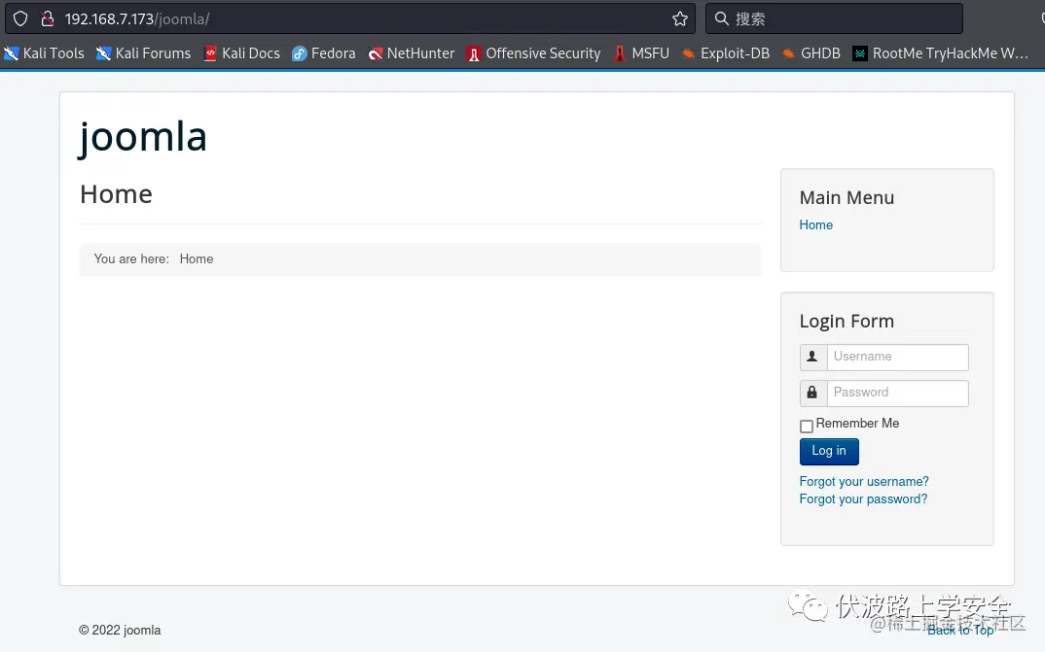Open the Kali Docs bookmark
The width and height of the screenshot is (1045, 652).
[x=242, y=53]
